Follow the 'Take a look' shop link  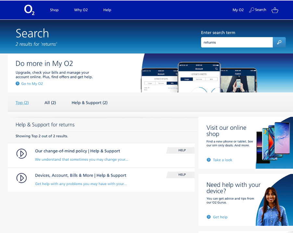point(223,160)
